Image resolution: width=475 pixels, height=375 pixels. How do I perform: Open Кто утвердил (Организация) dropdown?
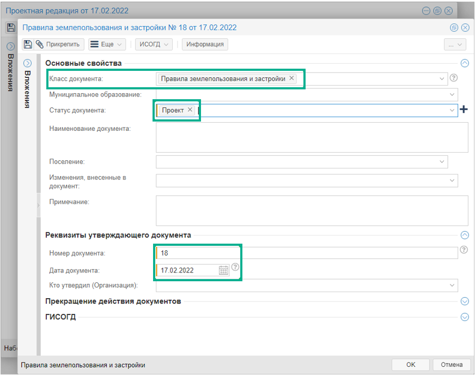[x=452, y=285]
